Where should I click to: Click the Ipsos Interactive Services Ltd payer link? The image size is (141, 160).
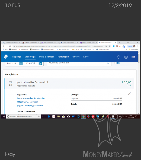pyautogui.click(x=31, y=98)
